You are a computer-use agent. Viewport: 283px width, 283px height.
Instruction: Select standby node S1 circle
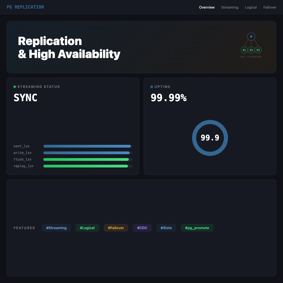pos(244,50)
